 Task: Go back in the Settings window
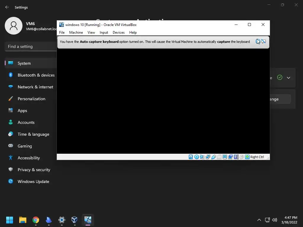click(x=7, y=7)
